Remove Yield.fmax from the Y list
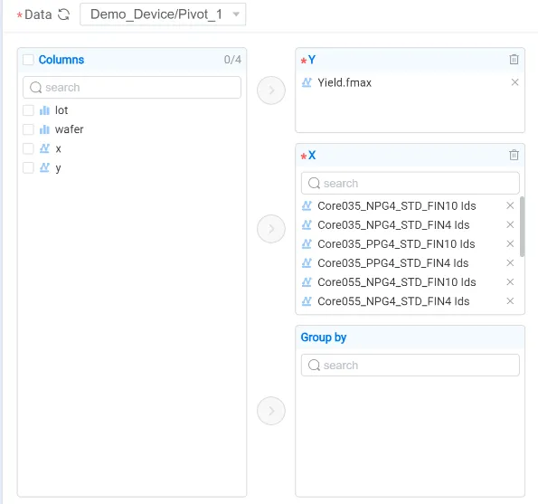The image size is (538, 504). point(514,82)
